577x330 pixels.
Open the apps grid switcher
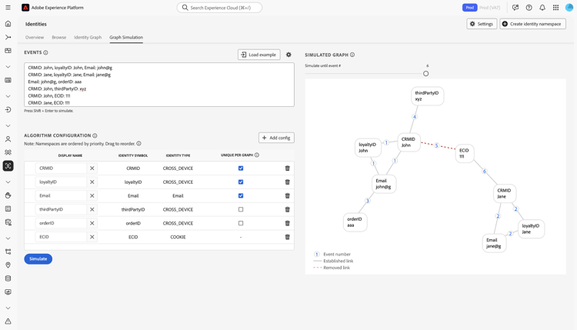[x=555, y=8]
